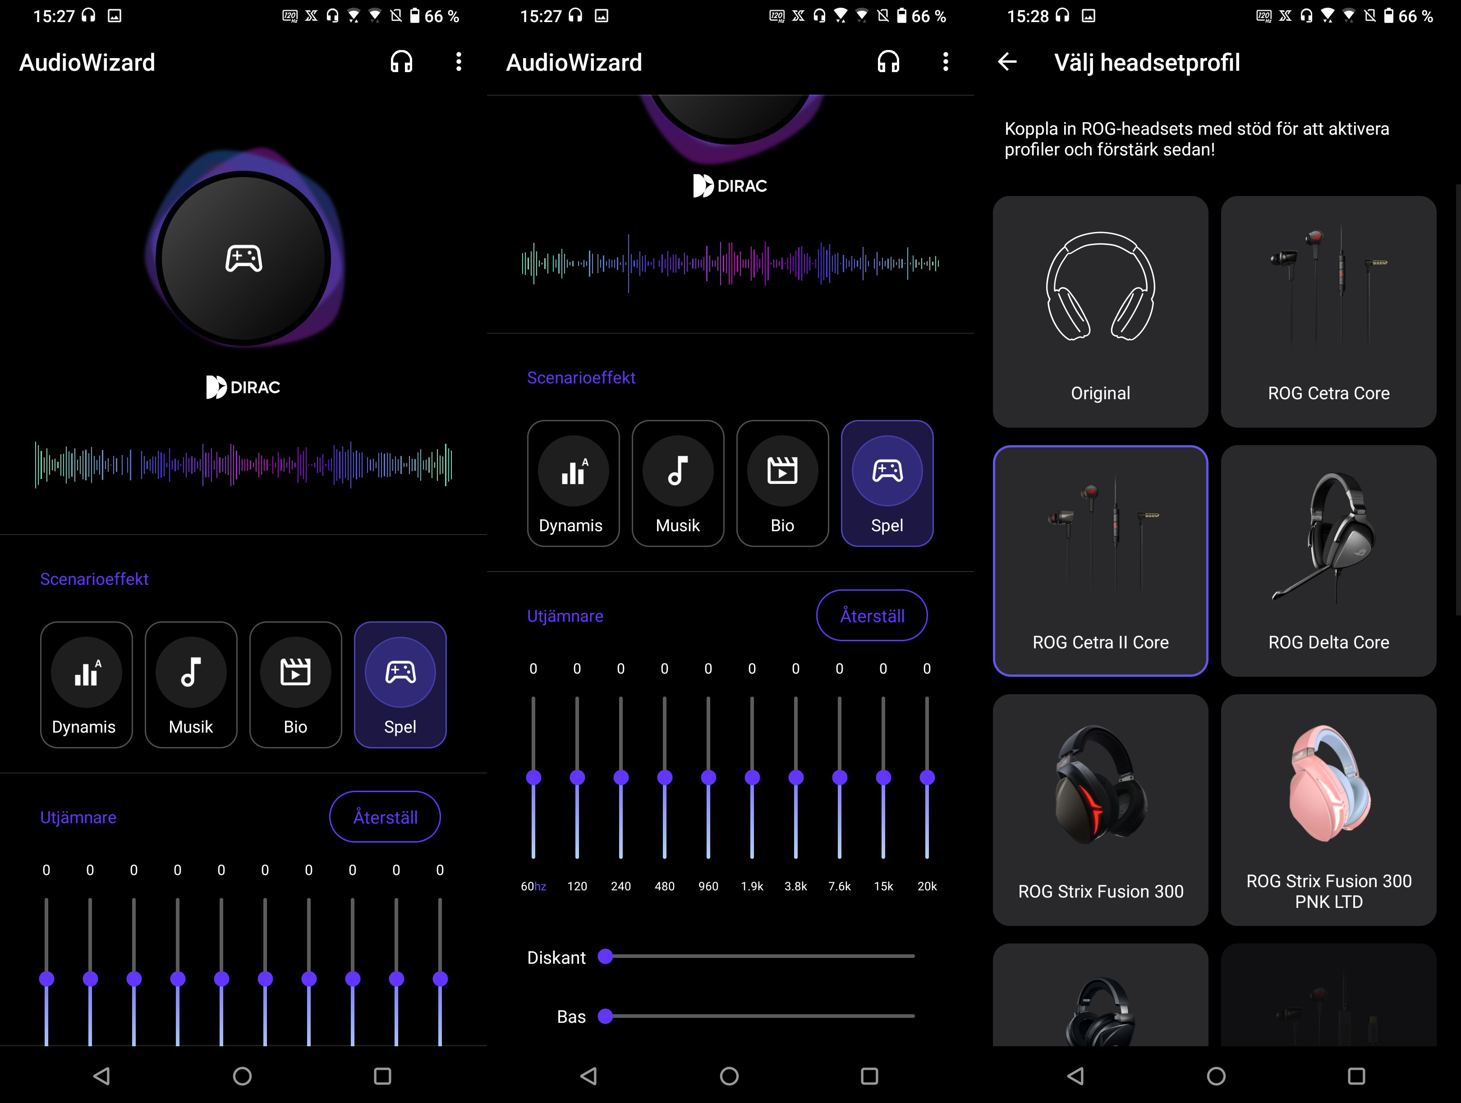The width and height of the screenshot is (1461, 1103).
Task: Tap Android recents button in right screen
Action: pos(1356,1076)
